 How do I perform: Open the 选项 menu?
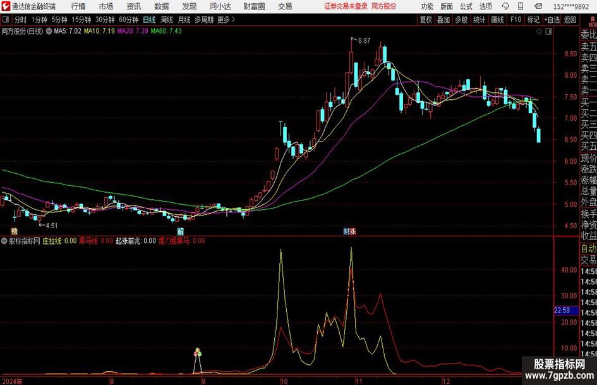click(x=485, y=6)
